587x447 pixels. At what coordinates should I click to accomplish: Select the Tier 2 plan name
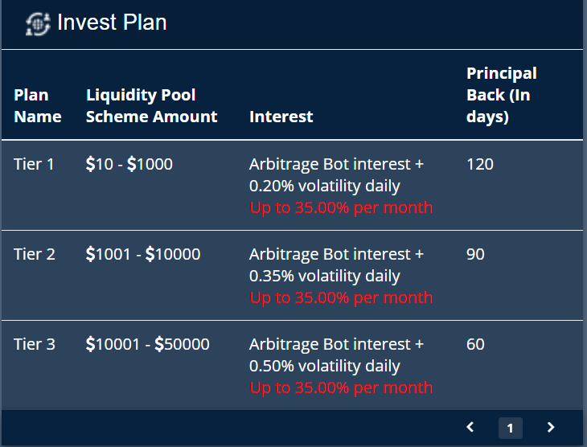[x=35, y=254]
